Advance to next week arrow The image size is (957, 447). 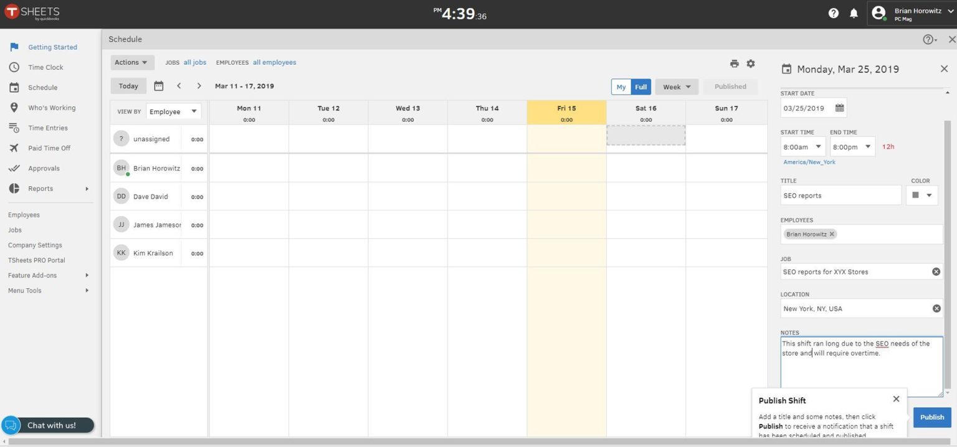[x=199, y=86]
